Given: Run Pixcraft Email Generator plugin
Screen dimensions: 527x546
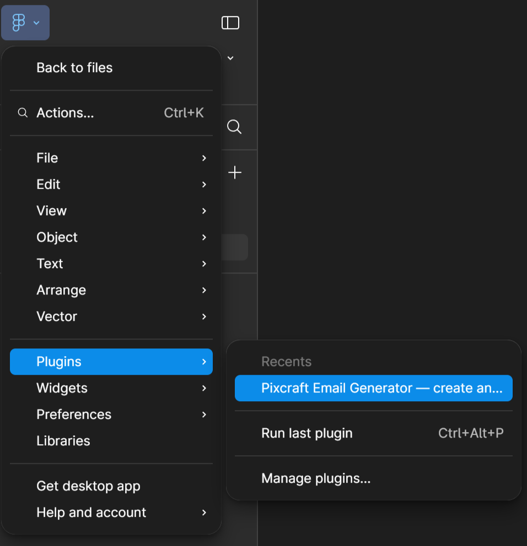Looking at the screenshot, I should (373, 388).
